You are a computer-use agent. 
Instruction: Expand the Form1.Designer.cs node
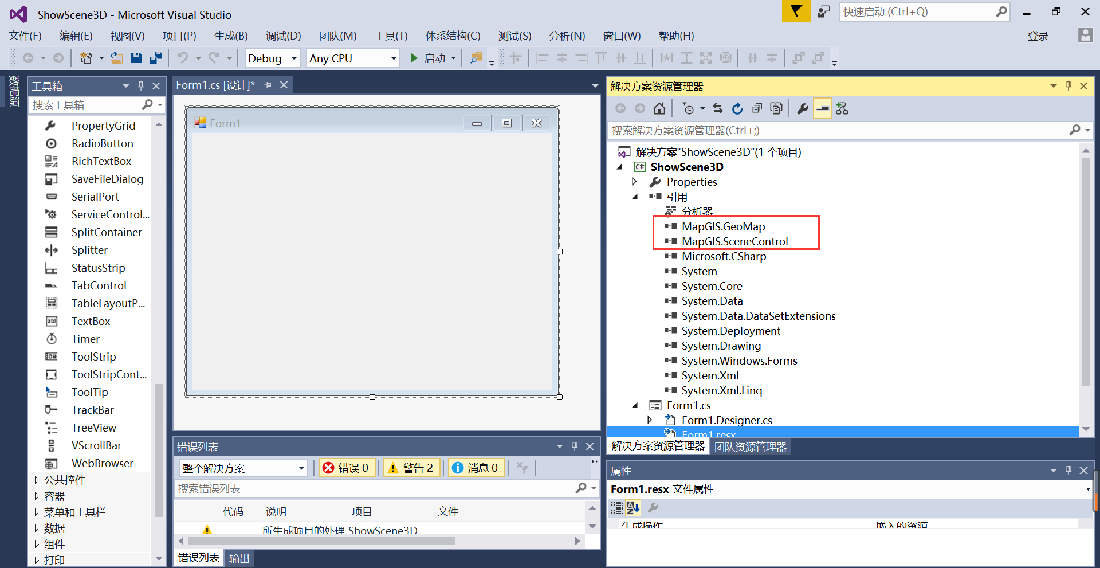pyautogui.click(x=649, y=420)
